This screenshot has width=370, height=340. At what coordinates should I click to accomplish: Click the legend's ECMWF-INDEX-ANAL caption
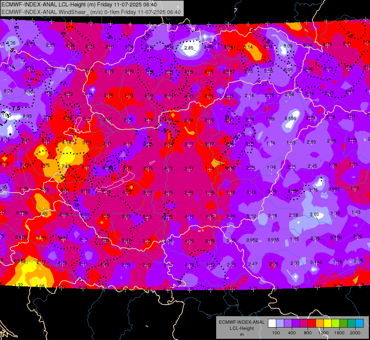pyautogui.click(x=242, y=322)
